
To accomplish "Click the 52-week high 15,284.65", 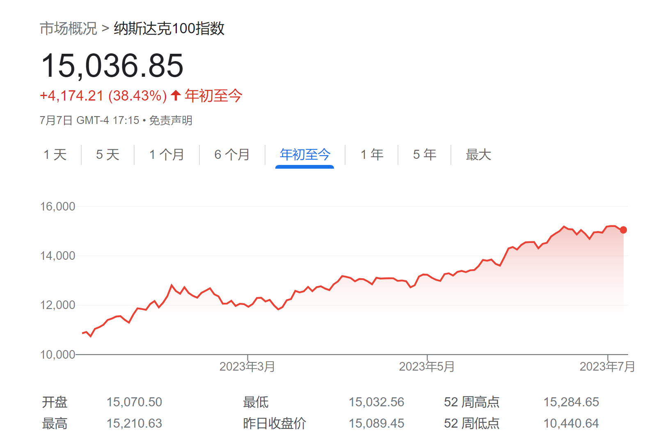I will 571,402.
